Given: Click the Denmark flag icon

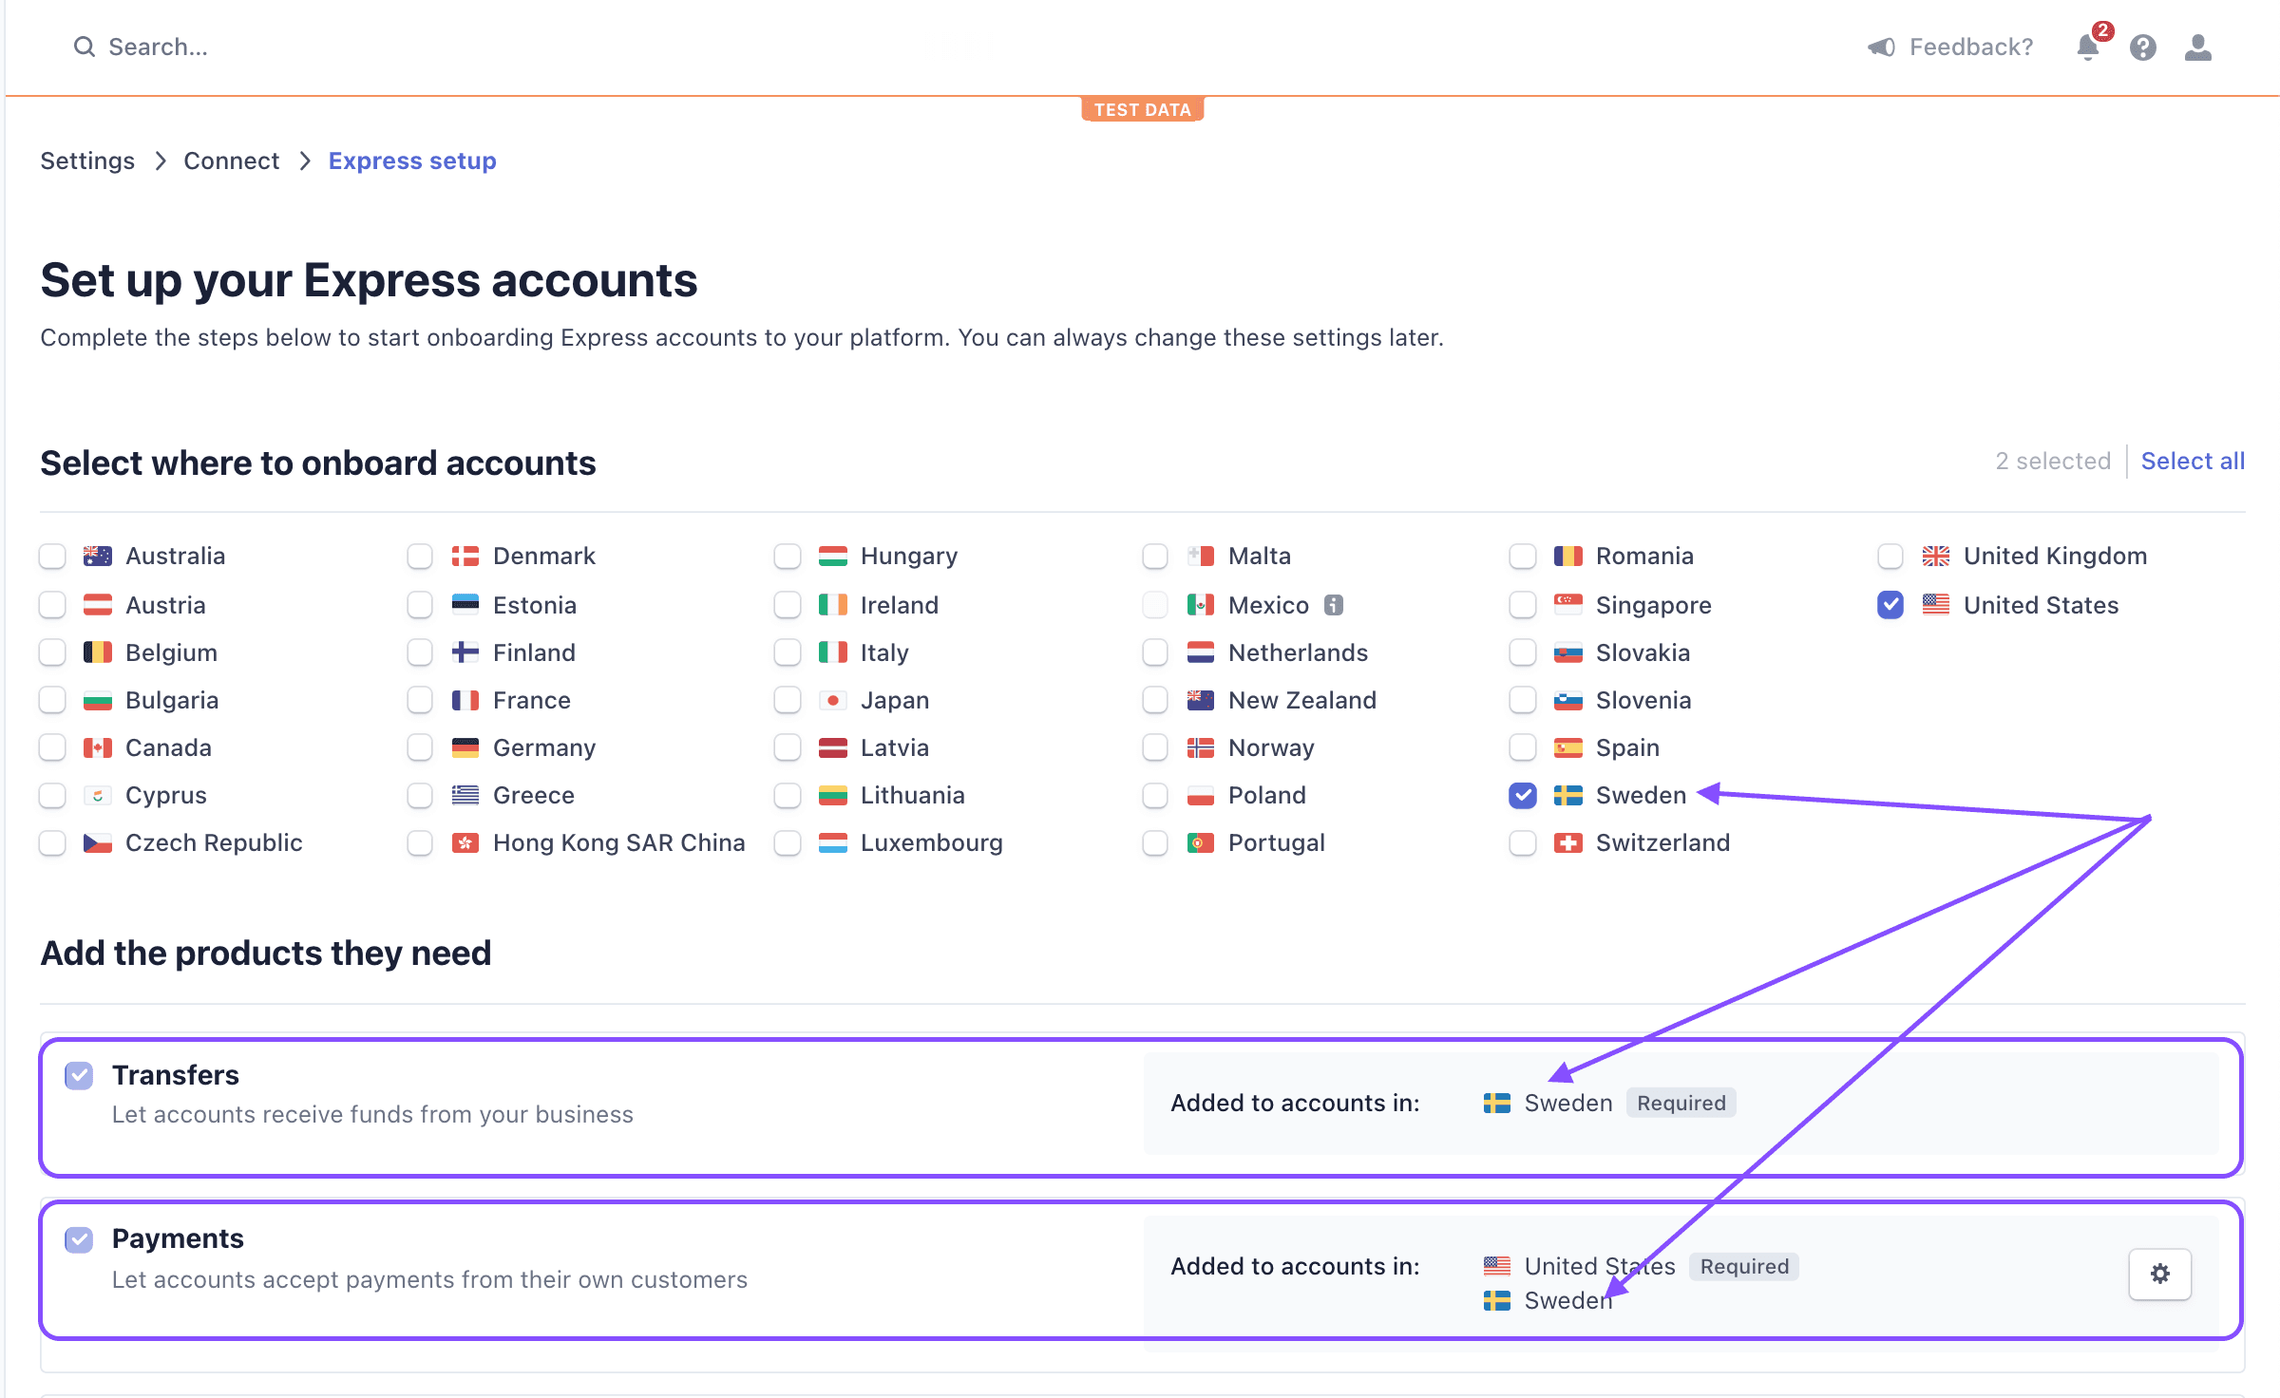Looking at the screenshot, I should (465, 556).
